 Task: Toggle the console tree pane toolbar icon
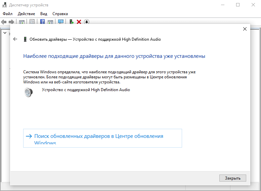tap(22, 22)
